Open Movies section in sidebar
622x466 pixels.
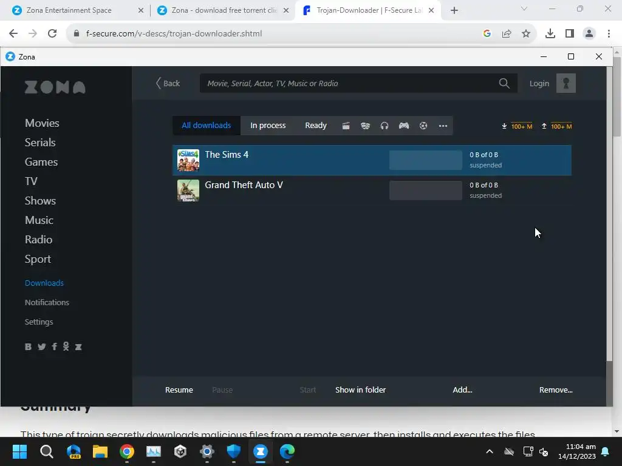(x=42, y=123)
